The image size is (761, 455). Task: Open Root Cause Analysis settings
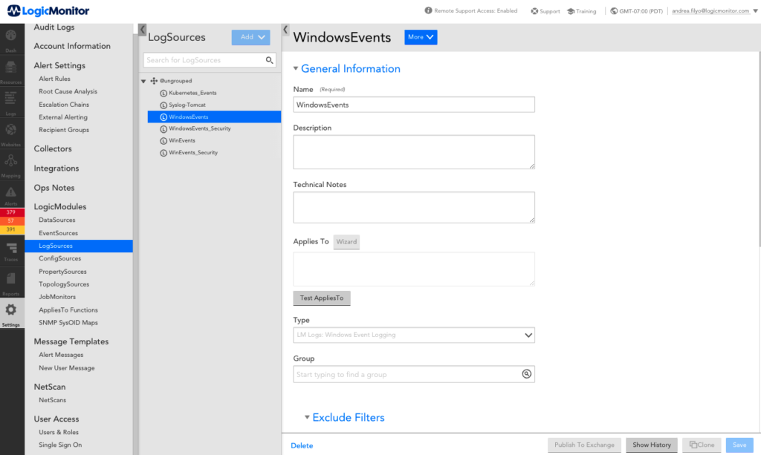click(68, 91)
